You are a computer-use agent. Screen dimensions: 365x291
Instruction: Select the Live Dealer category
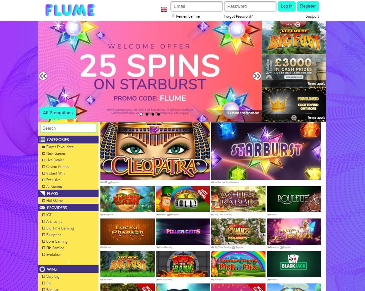[55, 160]
